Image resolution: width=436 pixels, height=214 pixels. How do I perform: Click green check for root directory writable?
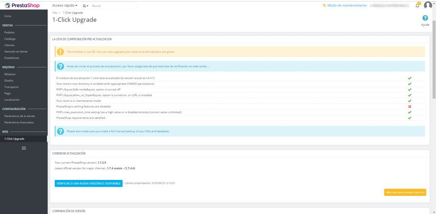[409, 84]
